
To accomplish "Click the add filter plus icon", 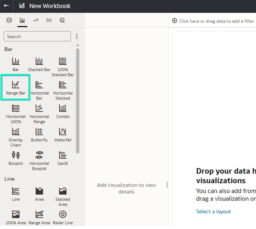I will click(x=174, y=20).
